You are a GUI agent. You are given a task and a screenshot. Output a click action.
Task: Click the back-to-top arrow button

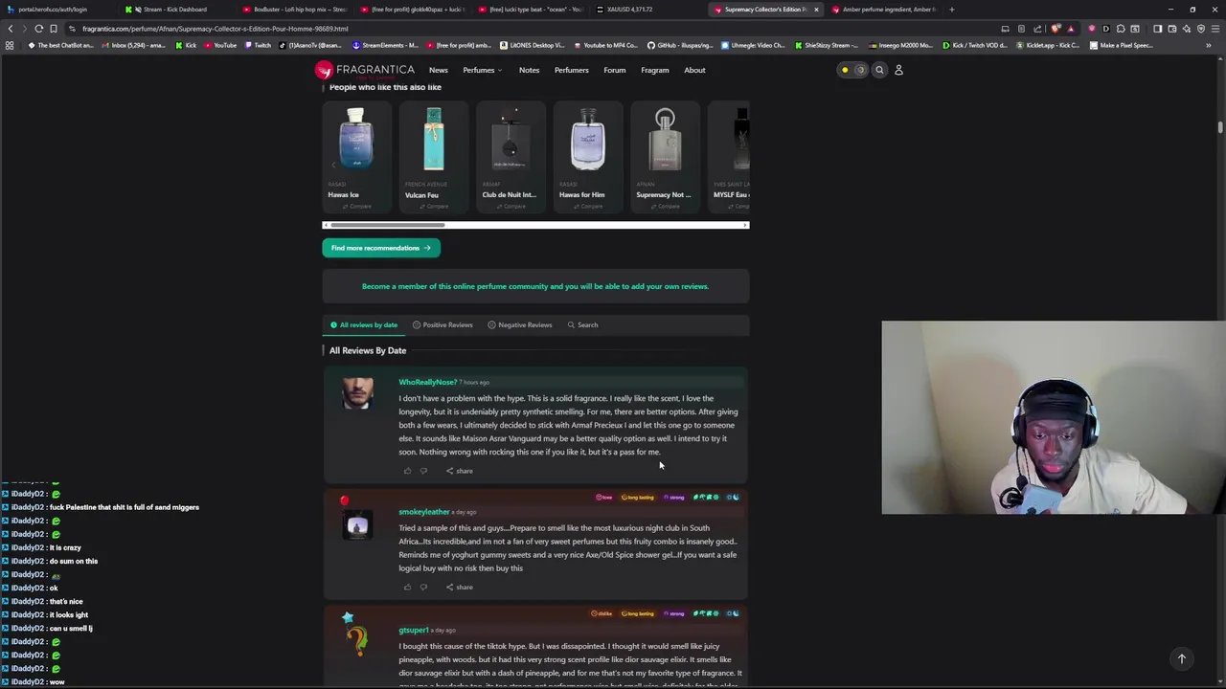(1181, 658)
